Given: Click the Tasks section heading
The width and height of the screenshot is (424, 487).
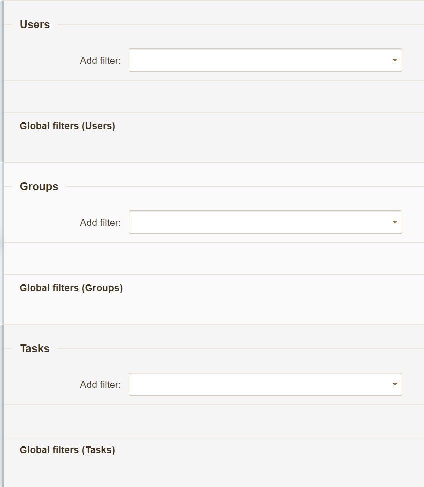Looking at the screenshot, I should tap(35, 348).
